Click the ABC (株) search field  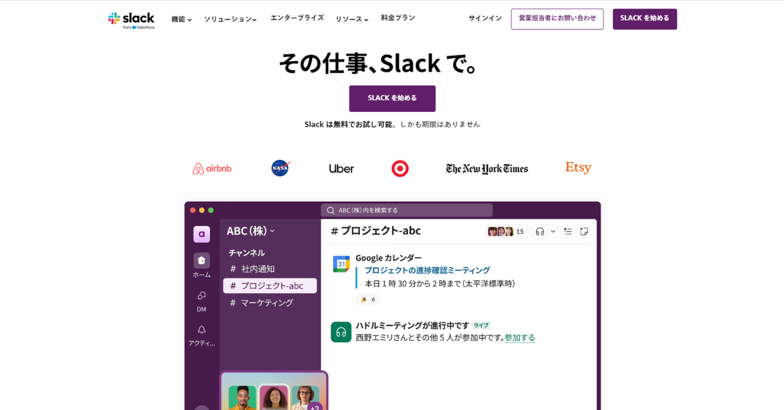pyautogui.click(x=407, y=210)
